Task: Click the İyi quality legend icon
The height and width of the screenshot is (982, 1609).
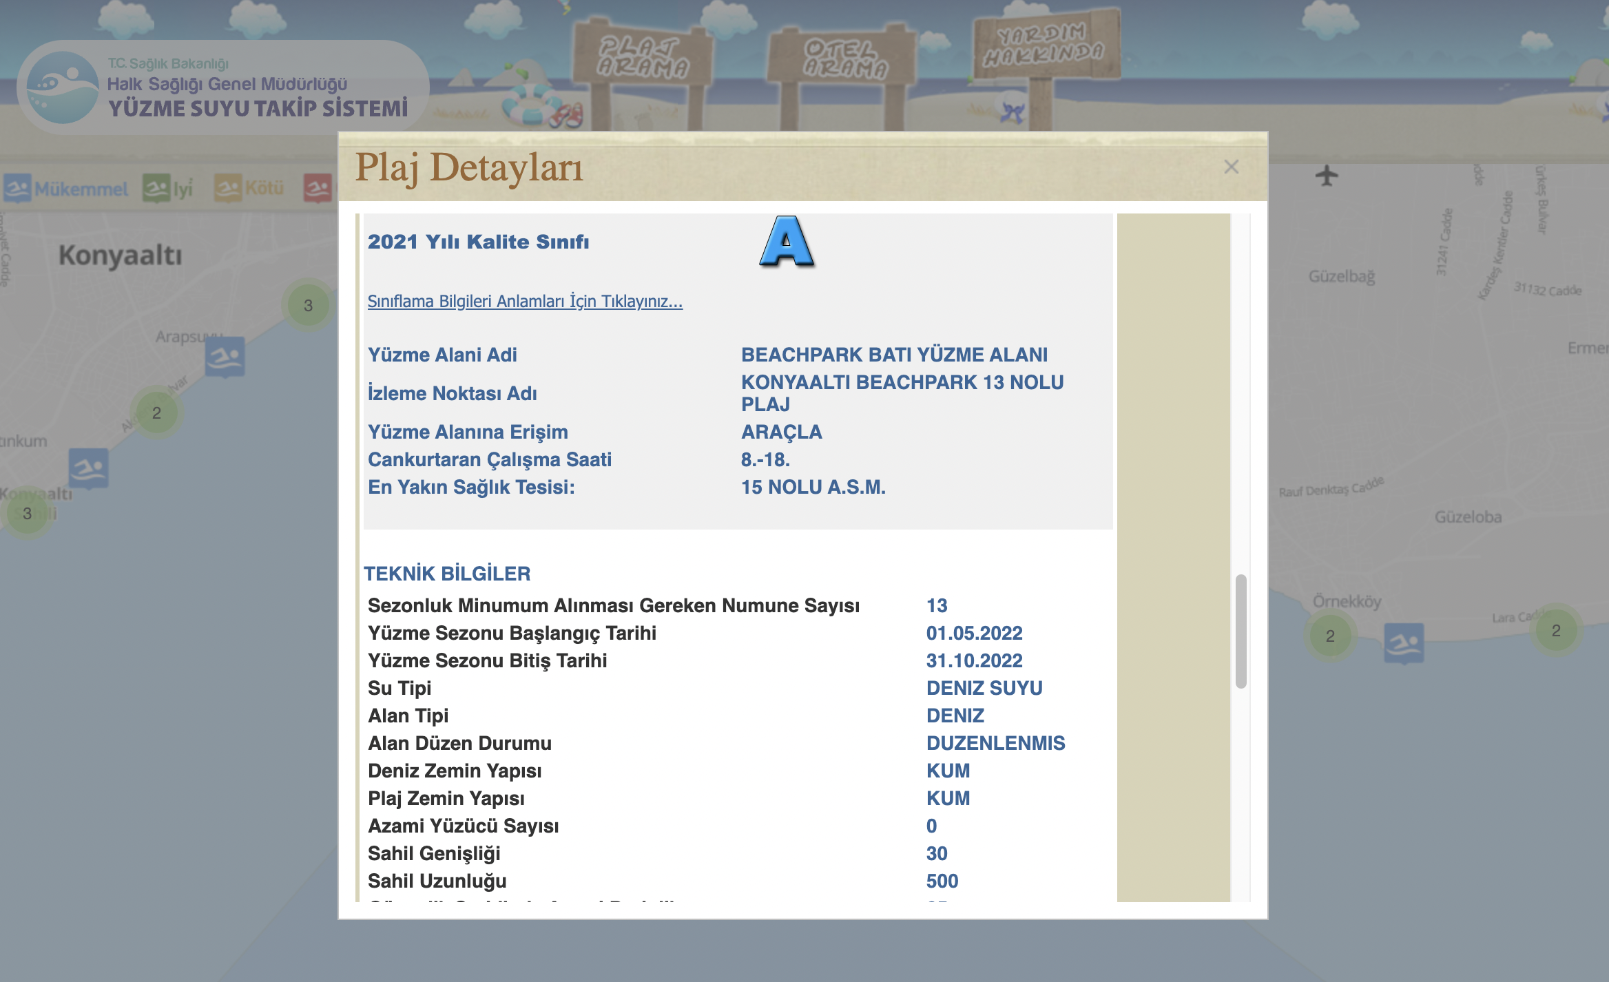Action: pos(156,188)
